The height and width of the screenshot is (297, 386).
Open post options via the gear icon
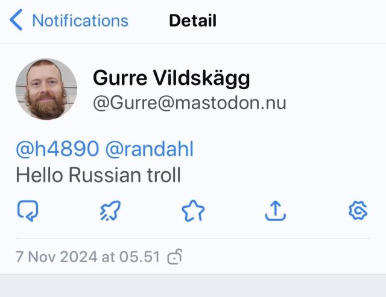(x=358, y=211)
